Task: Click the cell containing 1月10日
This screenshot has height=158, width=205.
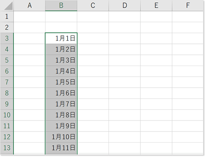Action: (x=61, y=137)
